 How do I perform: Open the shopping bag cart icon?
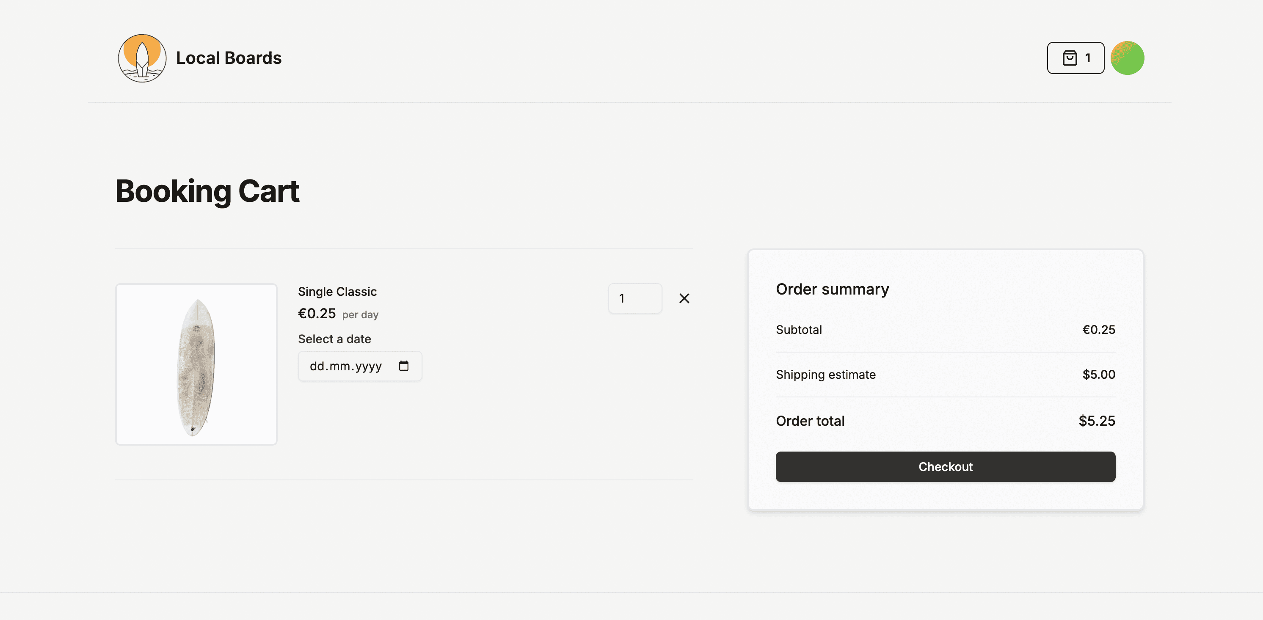point(1069,58)
